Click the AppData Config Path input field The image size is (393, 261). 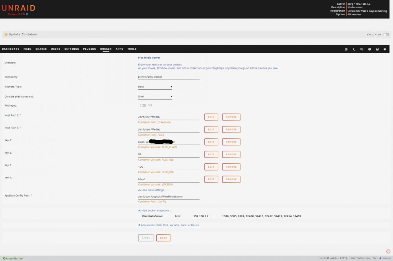[169, 197]
